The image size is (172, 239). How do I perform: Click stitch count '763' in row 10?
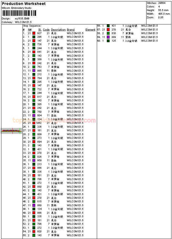click(39, 67)
